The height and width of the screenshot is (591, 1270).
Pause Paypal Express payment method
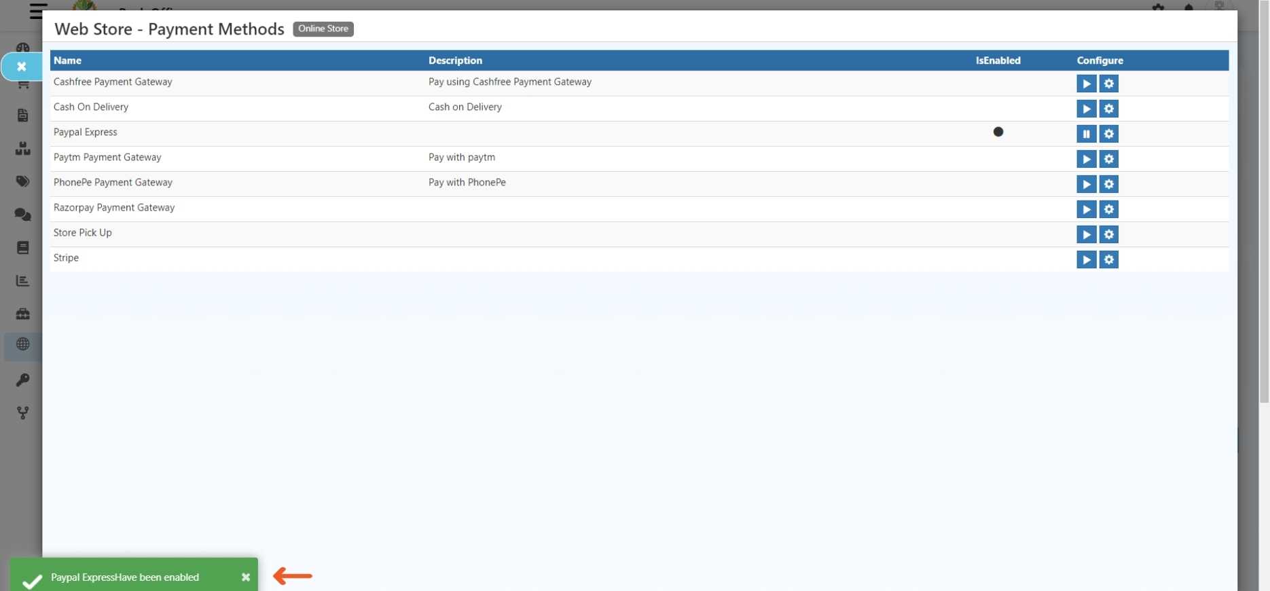coord(1086,134)
